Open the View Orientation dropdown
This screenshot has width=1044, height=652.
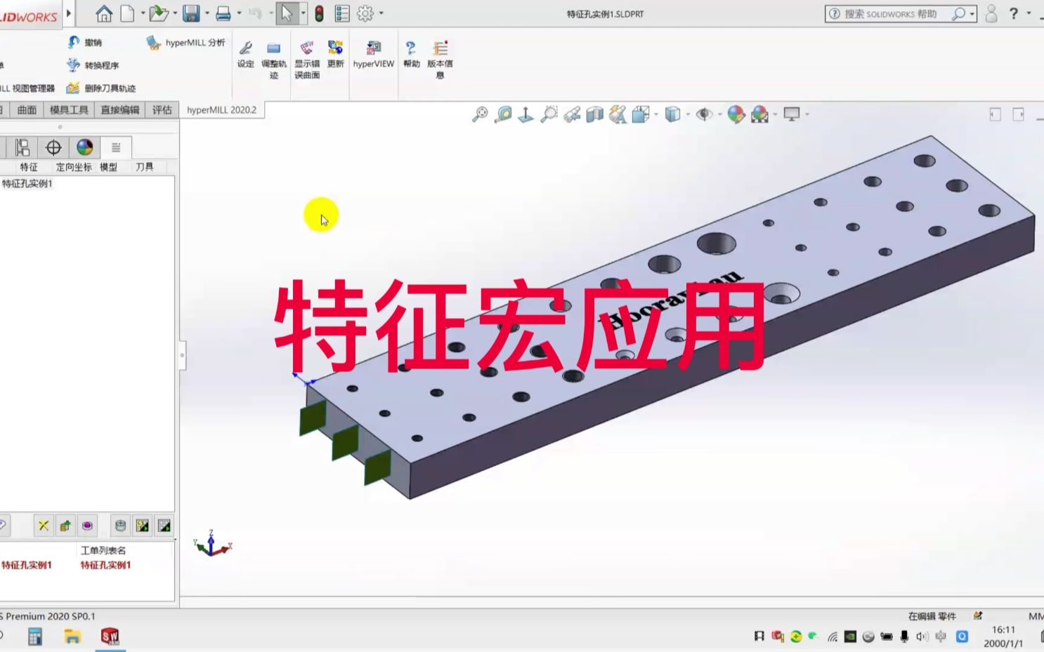[639, 114]
